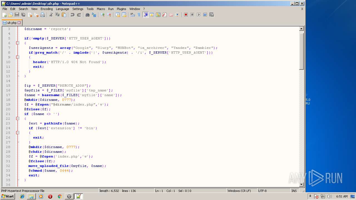Collapse fold block at line 22
Image resolution: width=356 pixels, height=200 pixels.
point(18,119)
